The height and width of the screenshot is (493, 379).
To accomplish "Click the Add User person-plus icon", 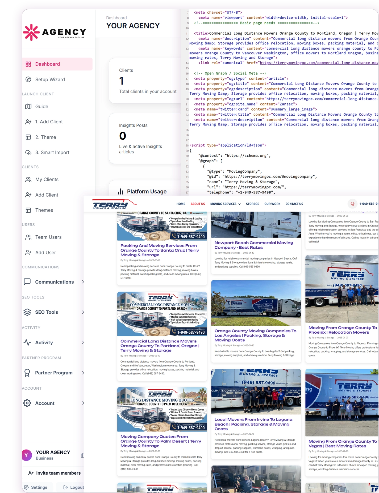I will click(28, 253).
